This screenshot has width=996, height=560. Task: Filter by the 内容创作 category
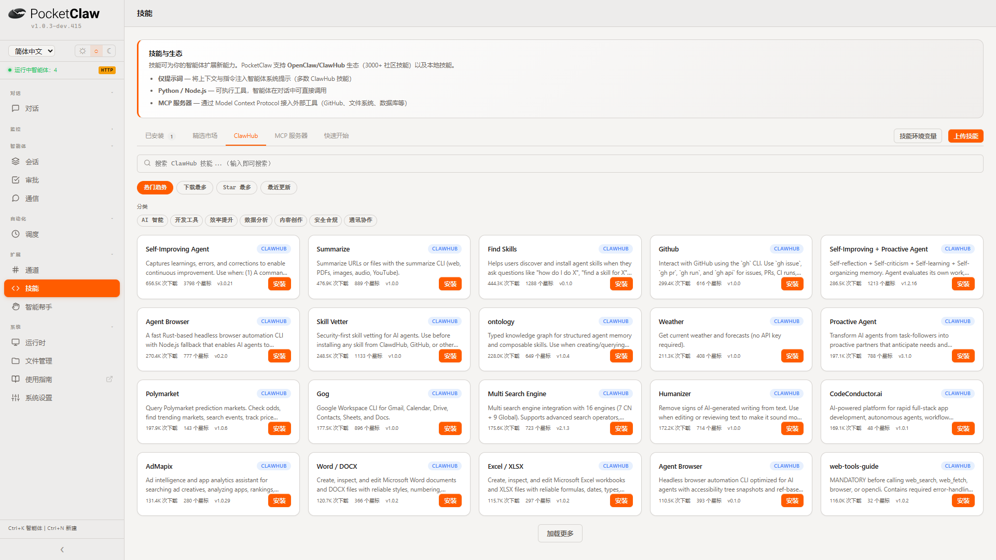(x=291, y=220)
